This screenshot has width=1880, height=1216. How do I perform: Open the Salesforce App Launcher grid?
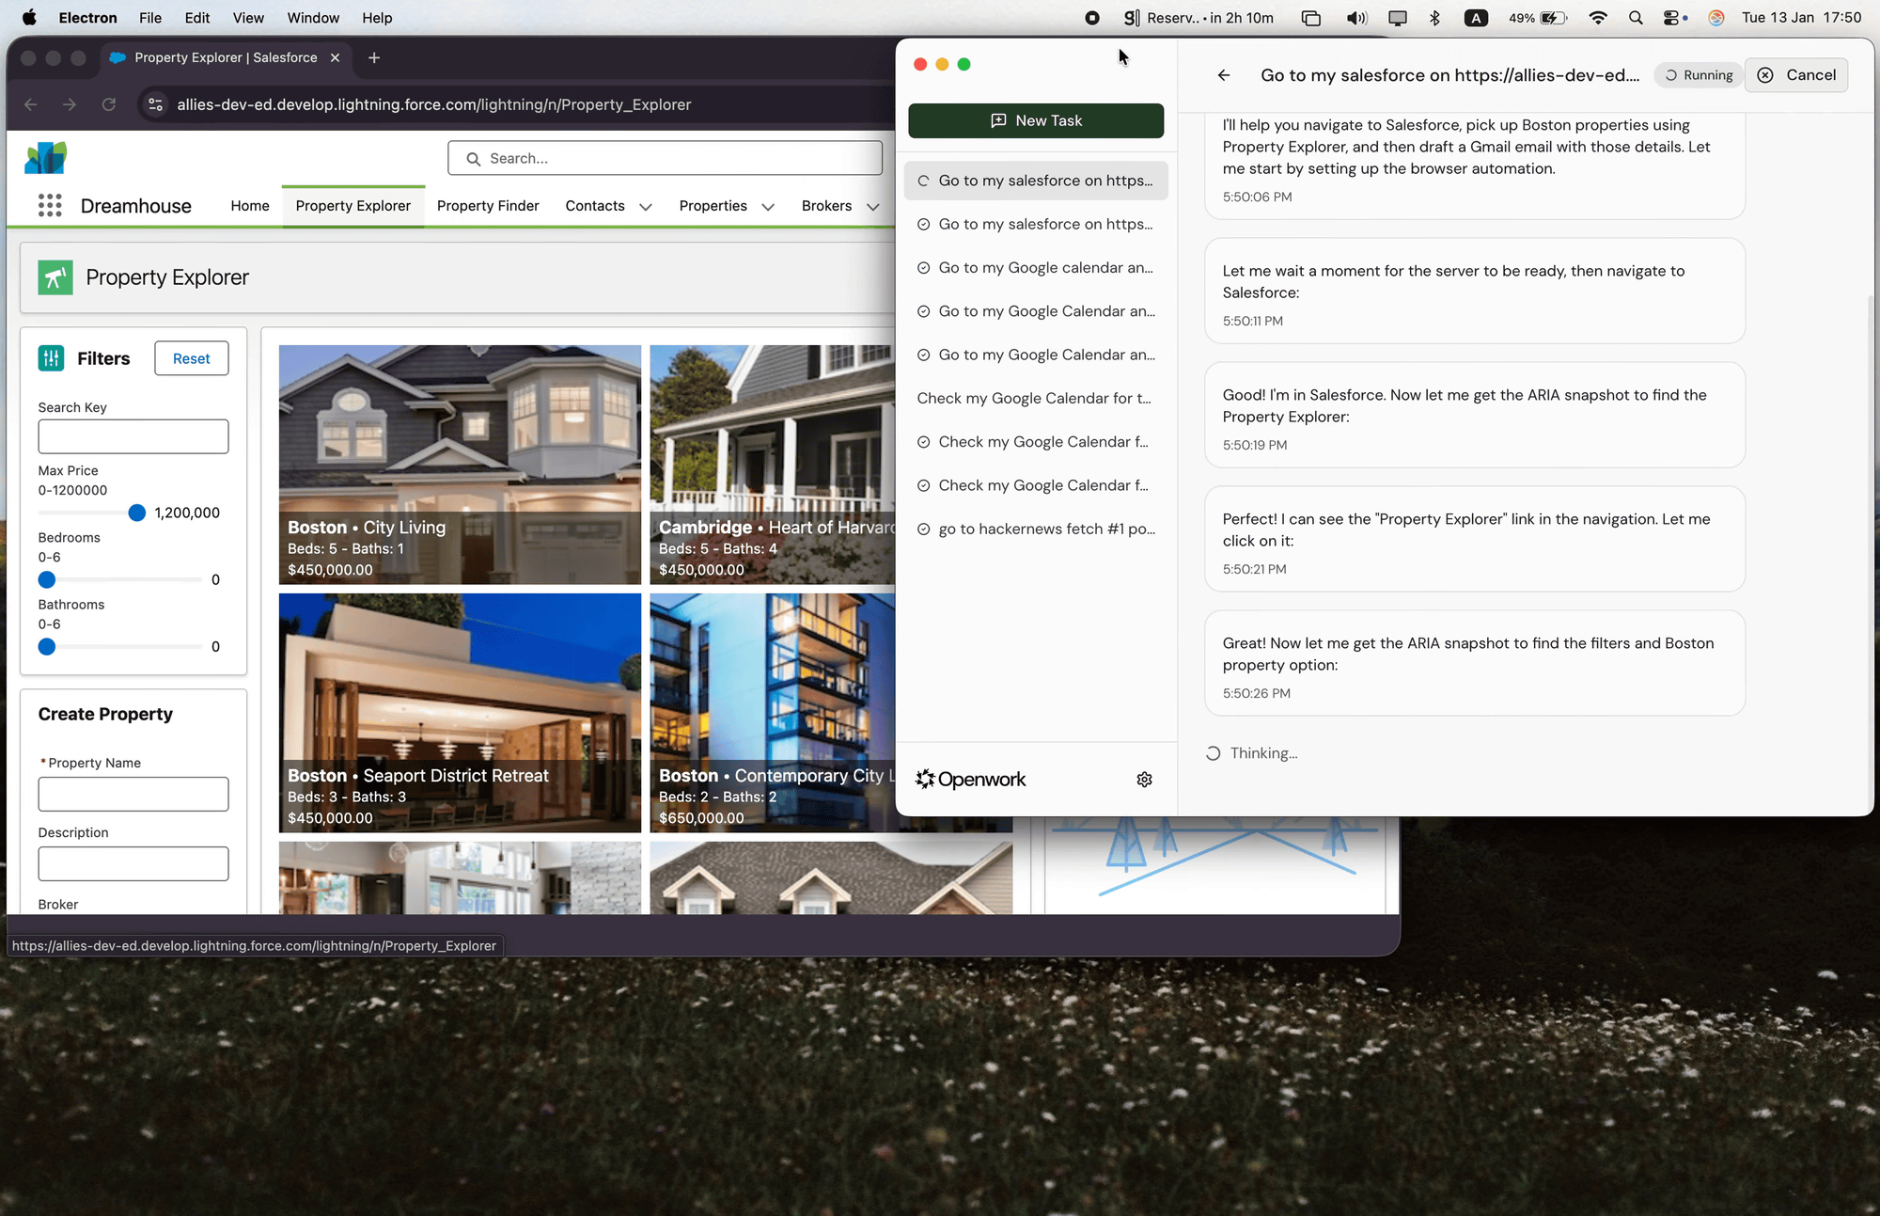coord(50,206)
